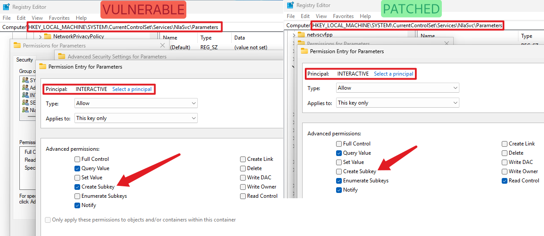Select the NetworkPrivacyPolicy folder icon in the tree
The height and width of the screenshot is (236, 544).
click(48, 36)
